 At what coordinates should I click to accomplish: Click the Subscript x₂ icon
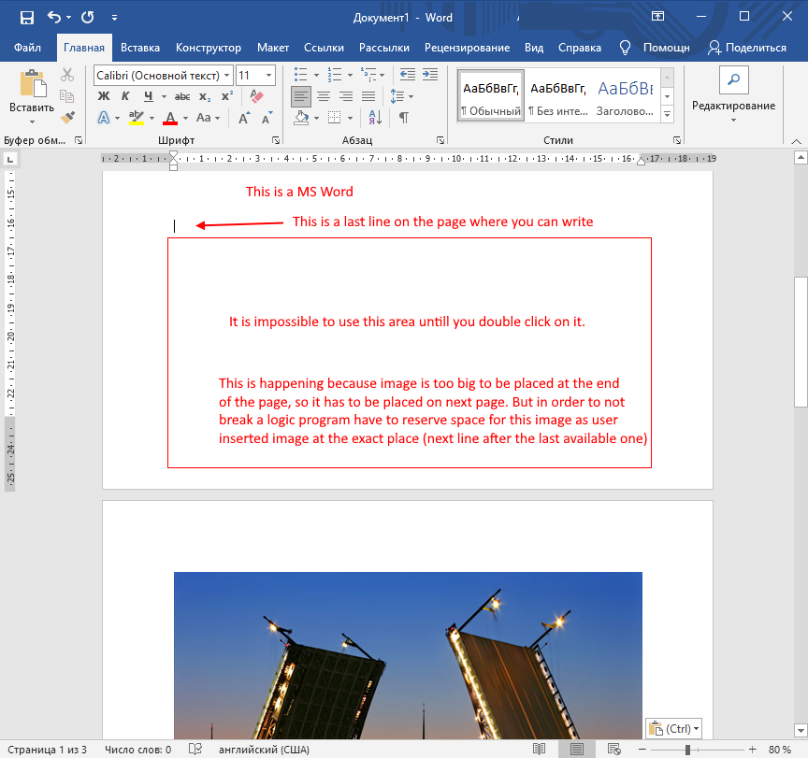click(205, 95)
